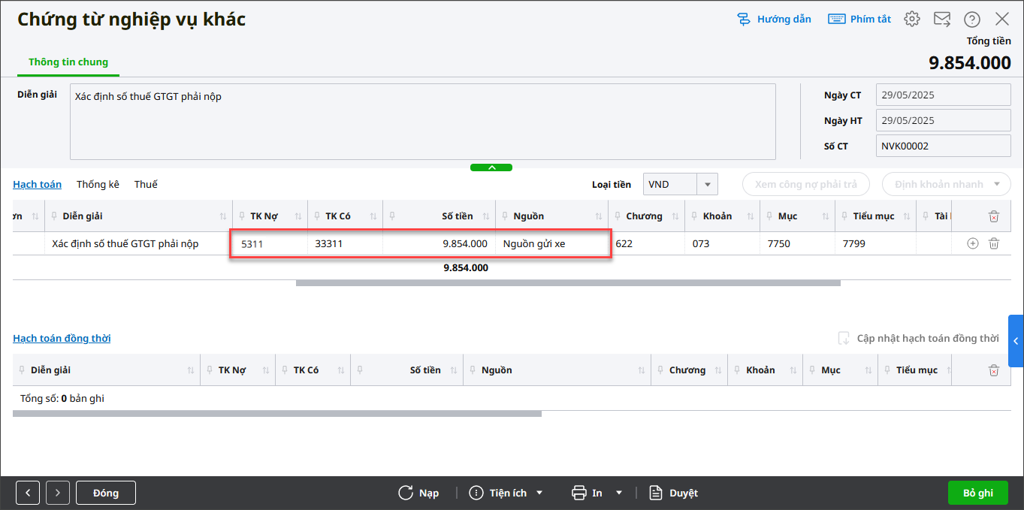1024x510 pixels.
Task: Go to previous voucher arrow
Action: (x=28, y=493)
